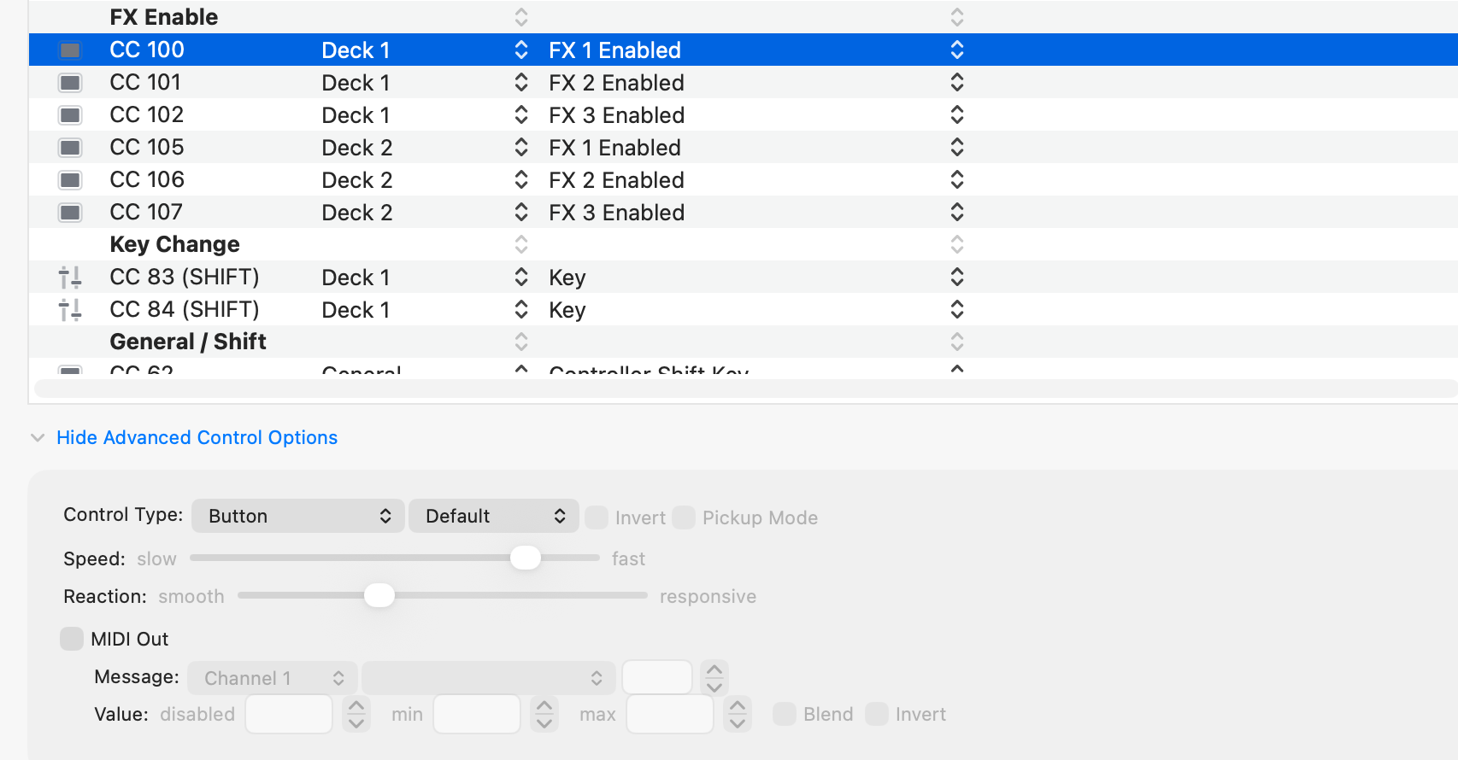
Task: Click the Speed slider handle
Action: tap(526, 558)
